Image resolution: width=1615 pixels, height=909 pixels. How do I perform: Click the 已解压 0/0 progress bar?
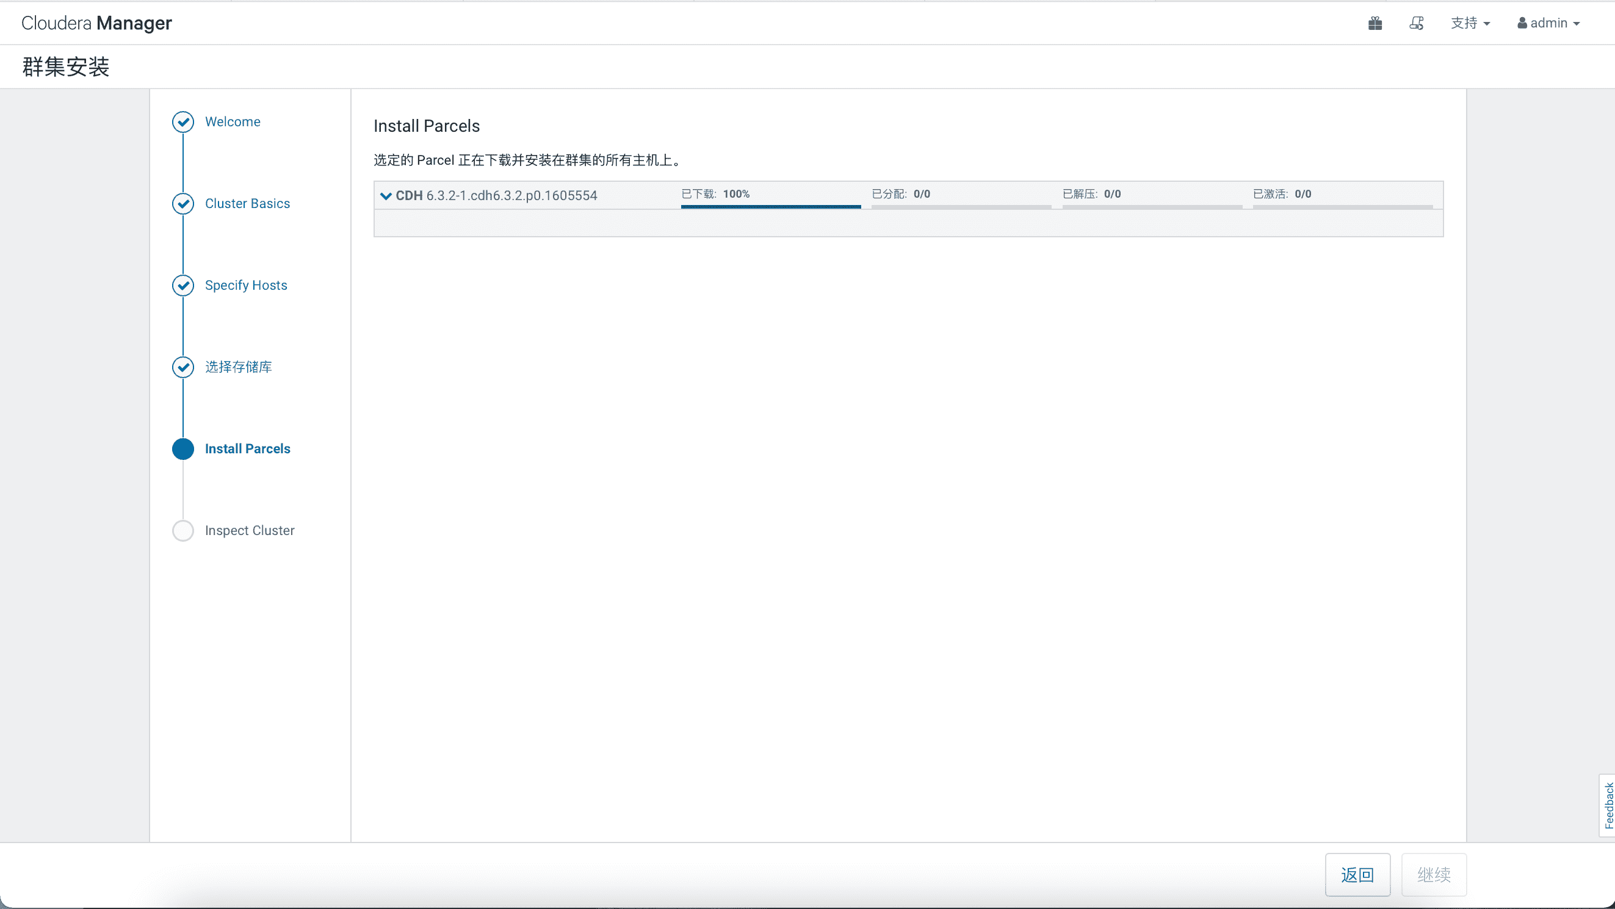(x=1152, y=207)
